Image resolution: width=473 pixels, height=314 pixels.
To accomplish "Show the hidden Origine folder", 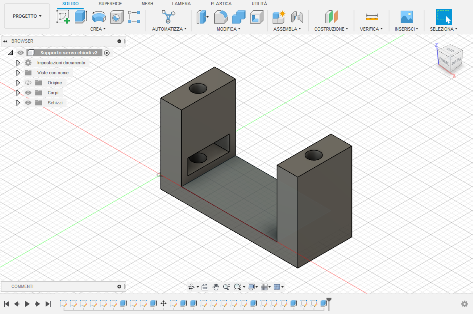I will tap(28, 83).
